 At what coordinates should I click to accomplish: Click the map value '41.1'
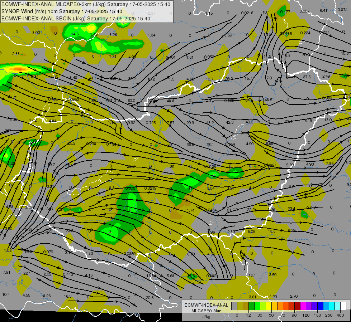coord(93,78)
